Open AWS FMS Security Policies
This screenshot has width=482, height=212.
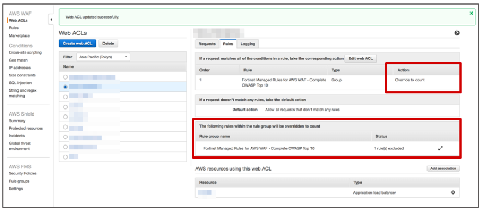[23, 173]
